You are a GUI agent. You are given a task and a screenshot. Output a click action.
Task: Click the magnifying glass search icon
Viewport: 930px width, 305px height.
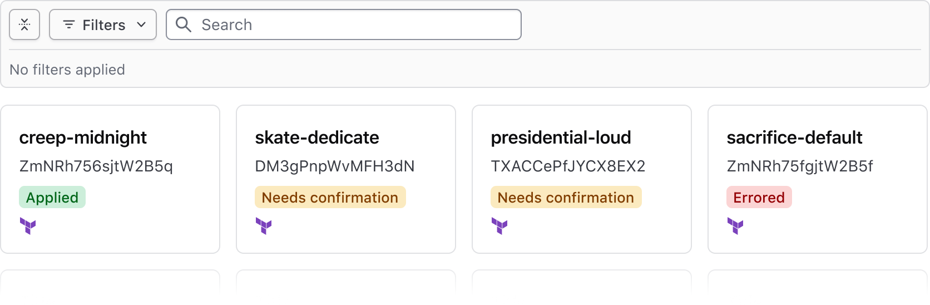[x=184, y=24]
